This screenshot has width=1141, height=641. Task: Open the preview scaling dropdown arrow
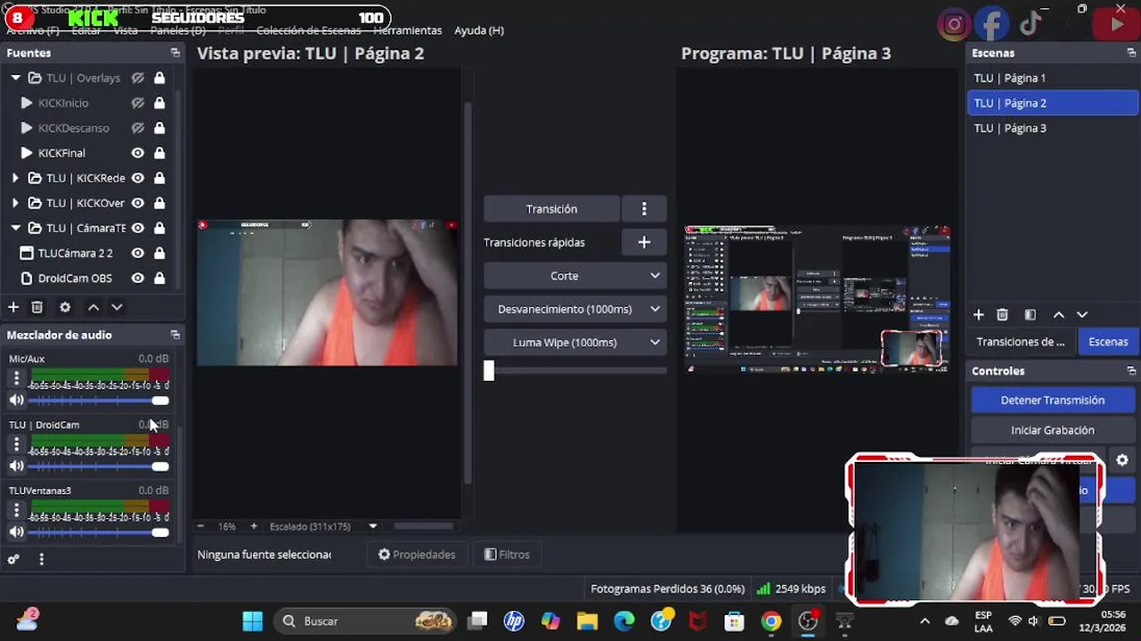click(373, 526)
